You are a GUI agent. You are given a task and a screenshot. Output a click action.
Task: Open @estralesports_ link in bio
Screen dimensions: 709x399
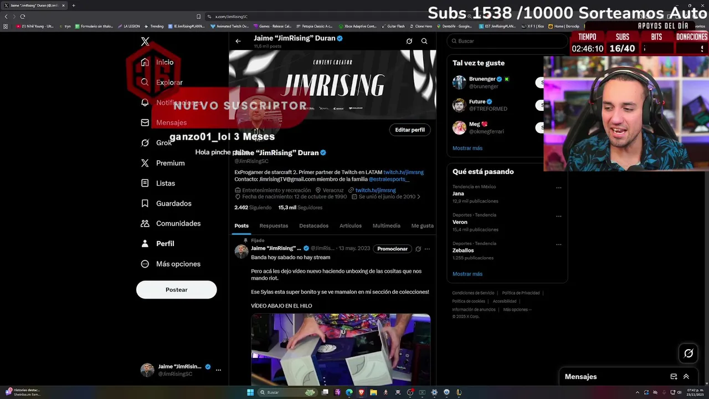click(389, 179)
